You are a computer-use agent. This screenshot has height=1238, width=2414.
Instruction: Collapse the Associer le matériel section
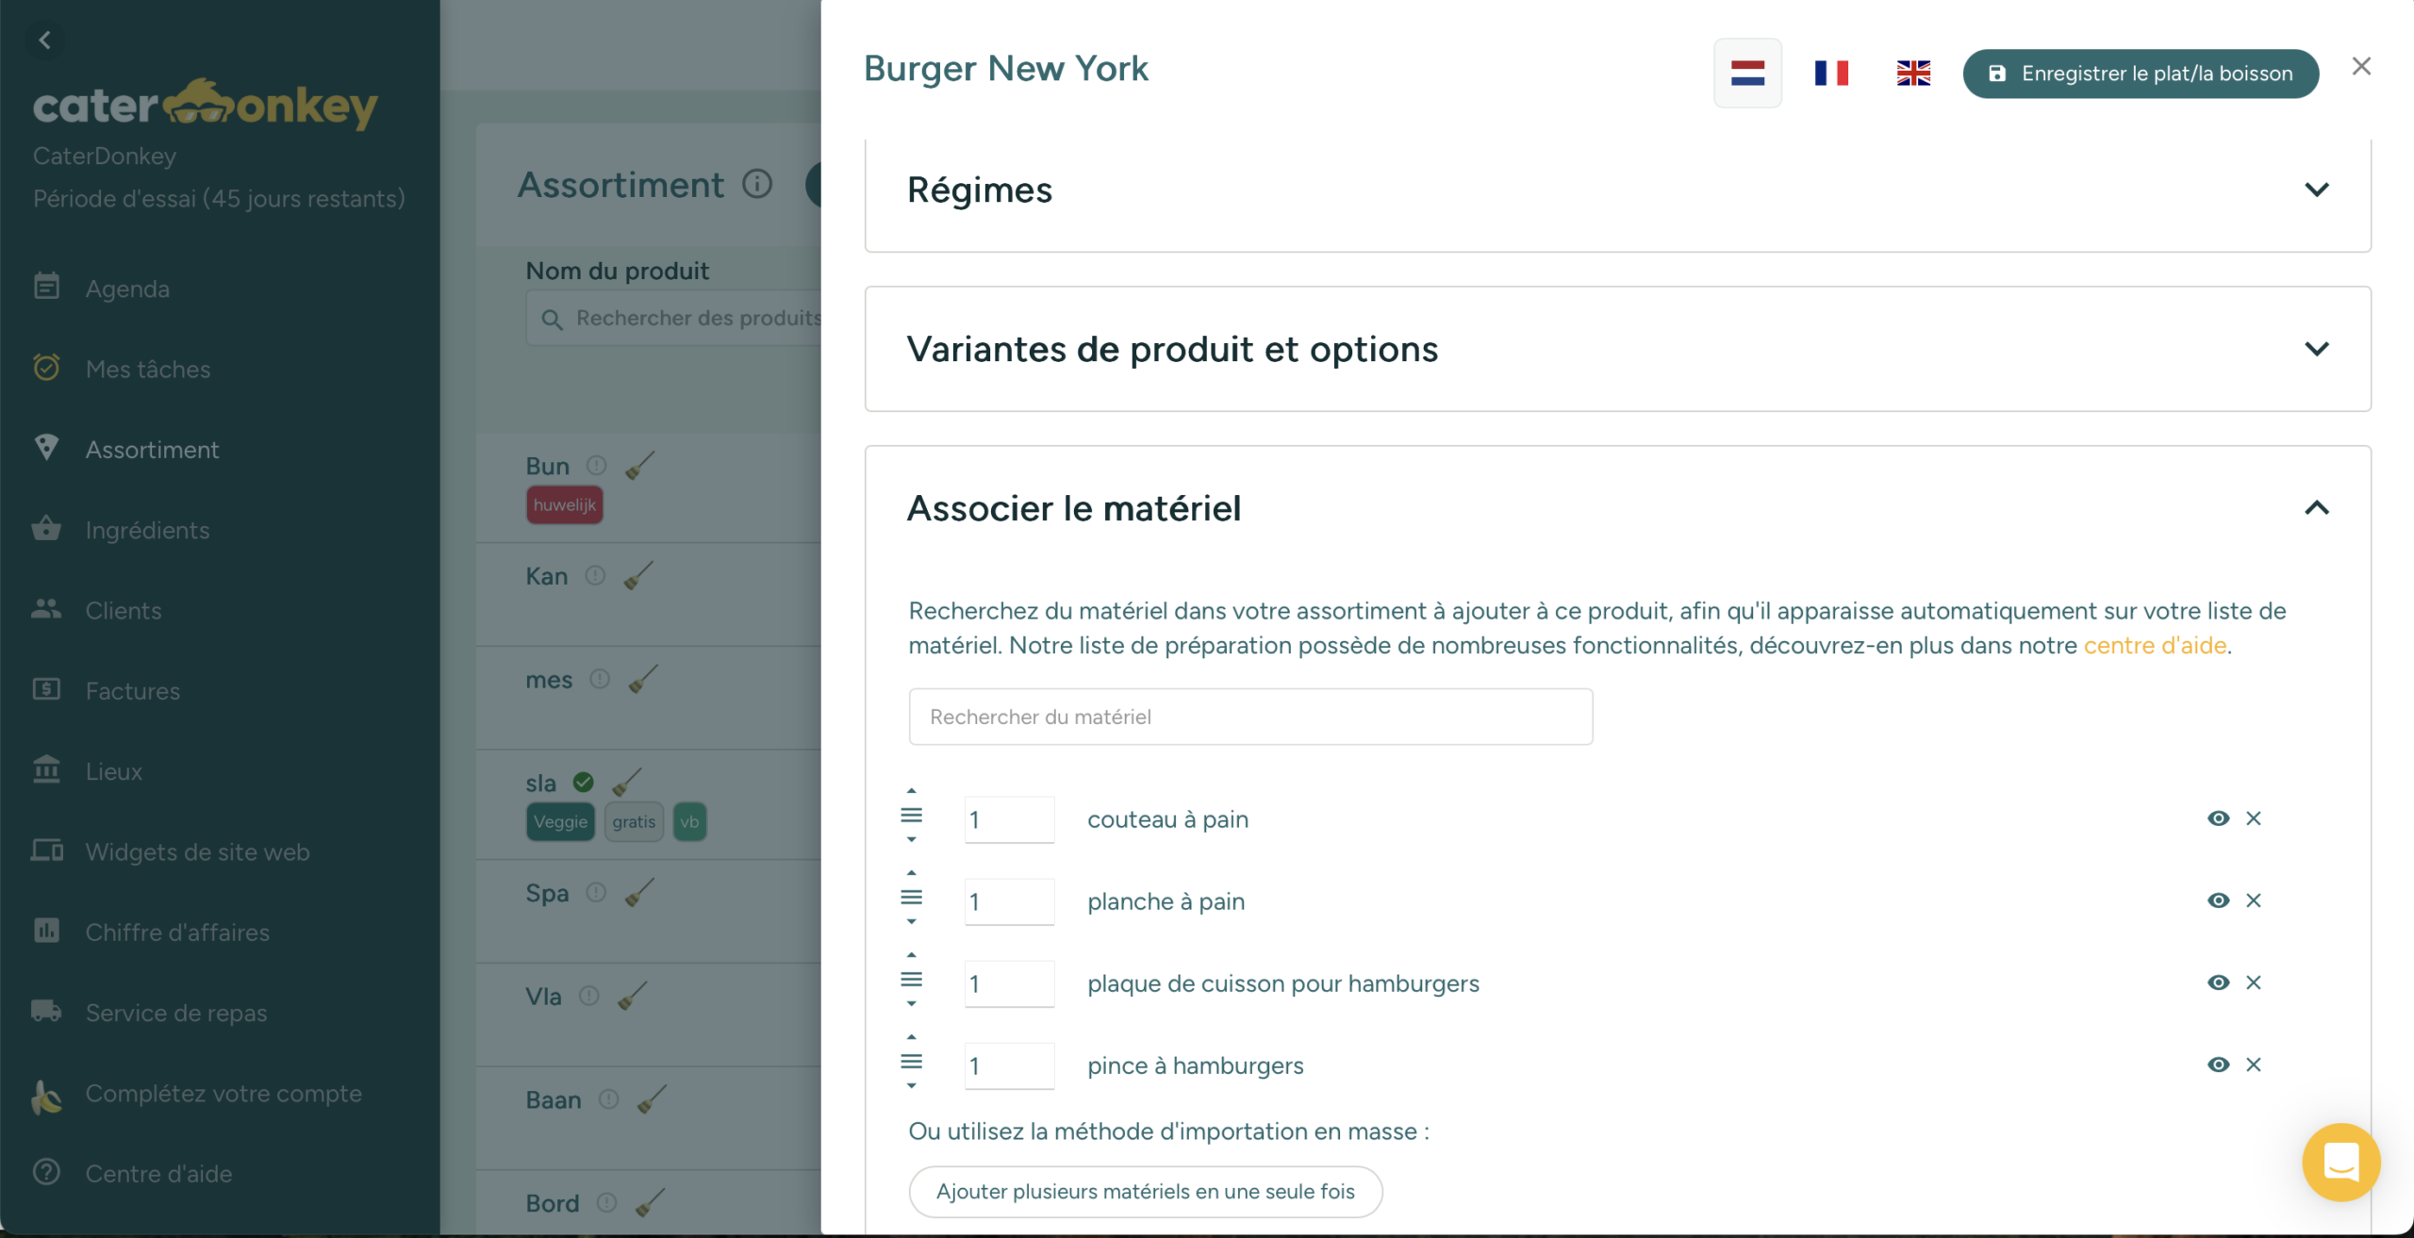[2317, 508]
